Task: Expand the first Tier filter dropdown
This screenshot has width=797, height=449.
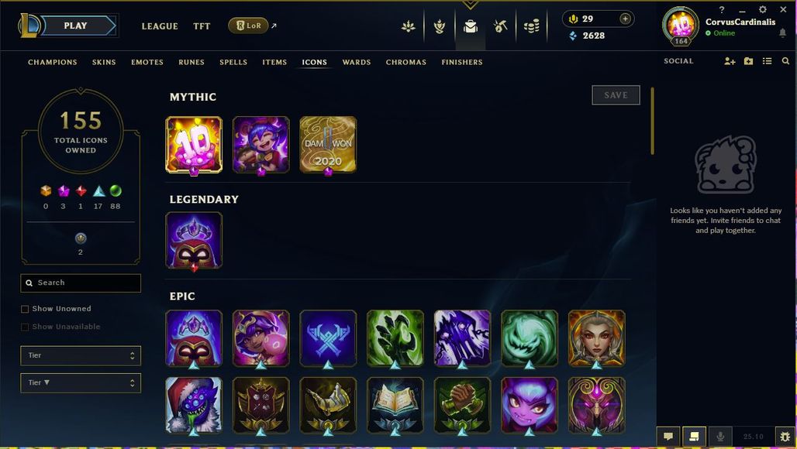Action: click(x=81, y=355)
